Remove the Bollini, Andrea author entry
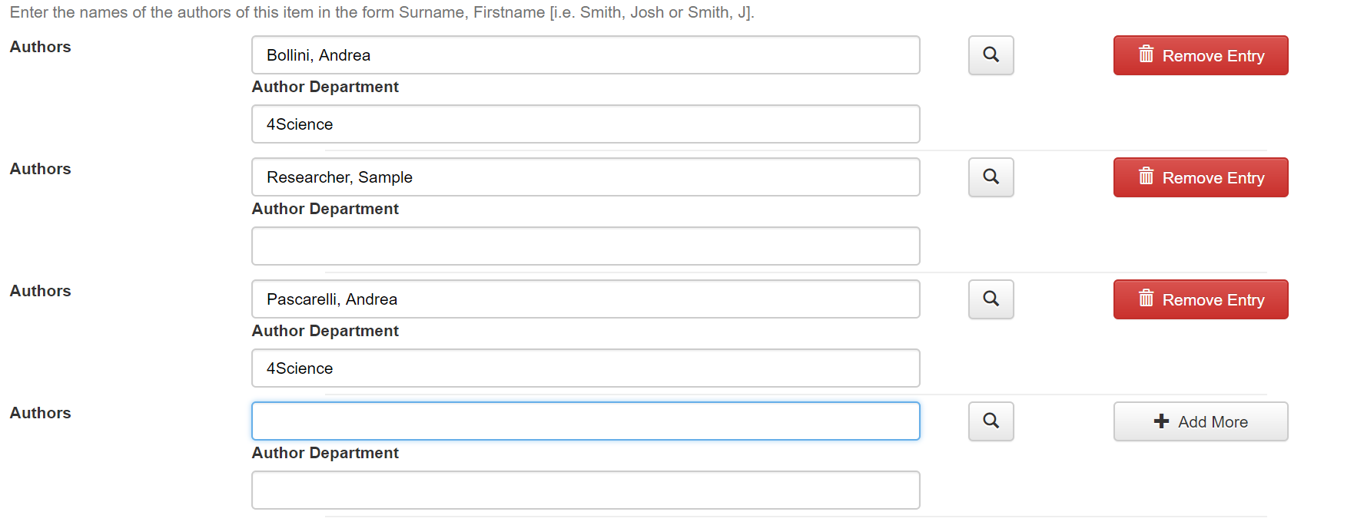This screenshot has width=1354, height=525. coord(1200,55)
